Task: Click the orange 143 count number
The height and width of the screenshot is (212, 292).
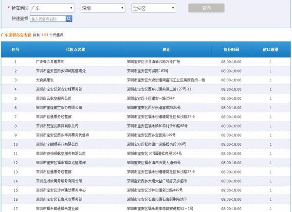Action: 44,35
